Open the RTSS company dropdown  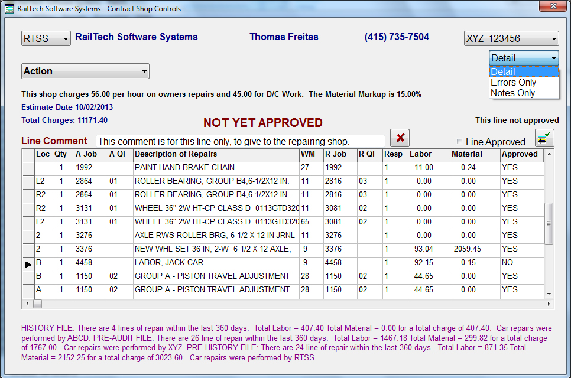pos(46,38)
